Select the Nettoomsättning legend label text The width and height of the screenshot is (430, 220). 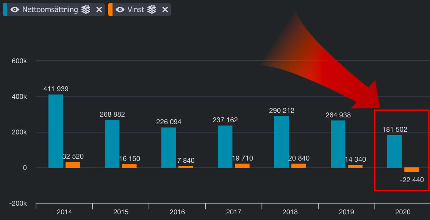tap(50, 10)
